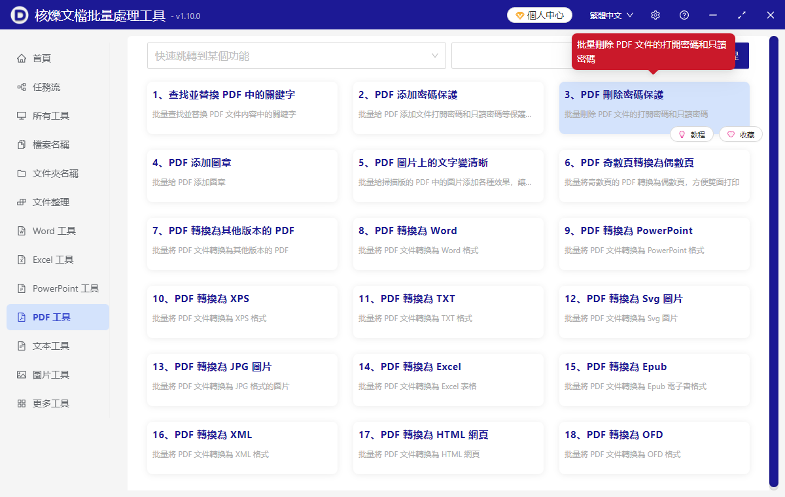Open PDF 轉換為 HTML 網頁 tool
Image resolution: width=785 pixels, height=497 pixels.
[x=448, y=448]
